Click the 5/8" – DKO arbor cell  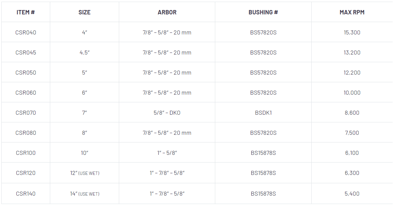tap(167, 113)
